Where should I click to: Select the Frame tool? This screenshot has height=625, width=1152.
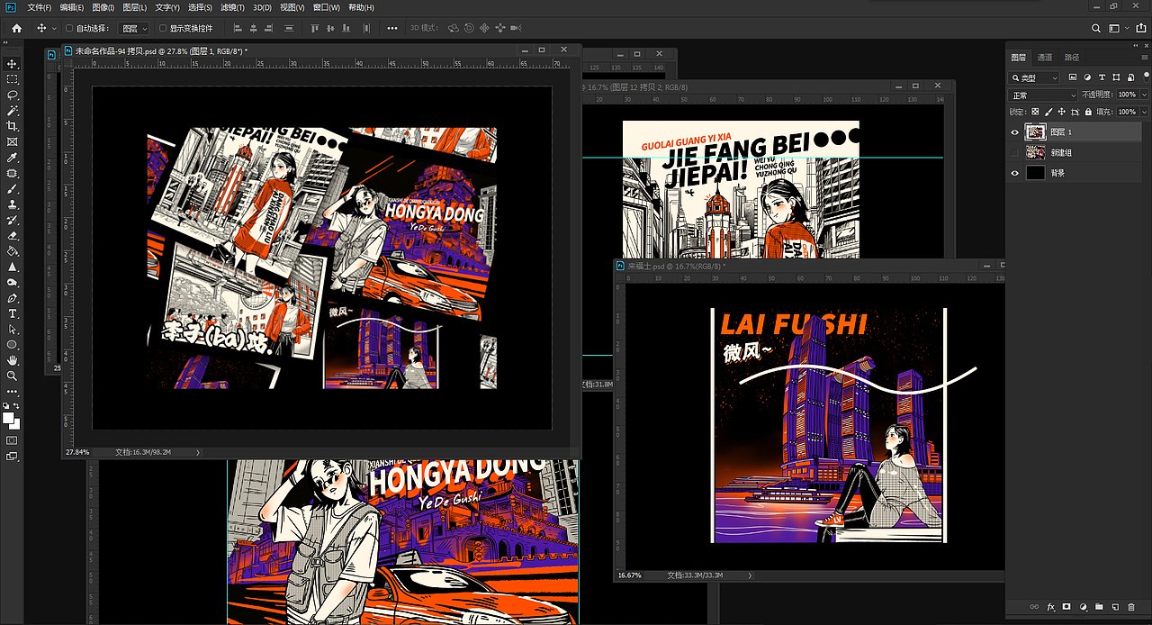pos(13,142)
